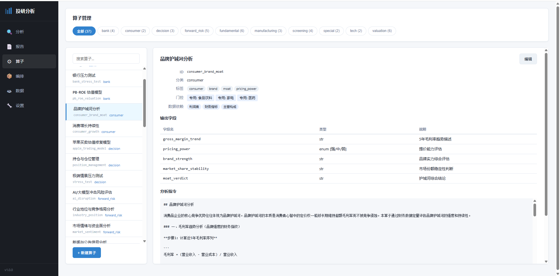Select 苹果买卖估值修复模型 operator
The width and height of the screenshot is (560, 276).
point(104,145)
